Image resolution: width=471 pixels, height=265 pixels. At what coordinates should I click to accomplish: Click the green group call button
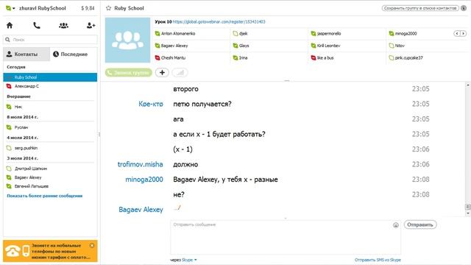point(129,72)
